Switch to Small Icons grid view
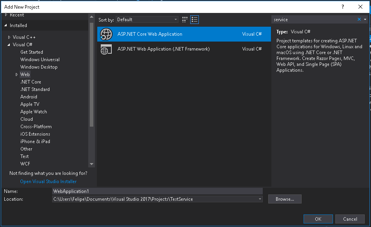 (x=184, y=19)
